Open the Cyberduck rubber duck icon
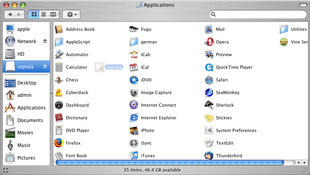Image resolution: width=310 pixels, height=175 pixels. [x=59, y=92]
